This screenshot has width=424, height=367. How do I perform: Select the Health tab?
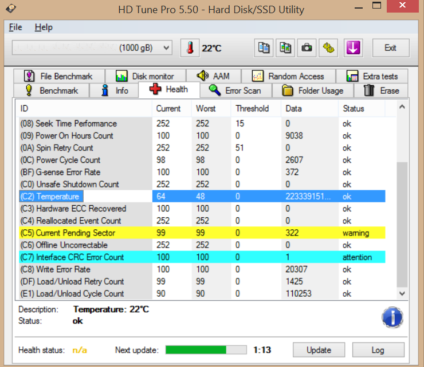169,90
